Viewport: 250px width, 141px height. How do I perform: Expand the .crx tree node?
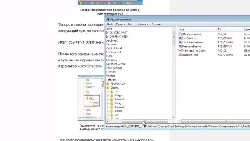coord(108,115)
